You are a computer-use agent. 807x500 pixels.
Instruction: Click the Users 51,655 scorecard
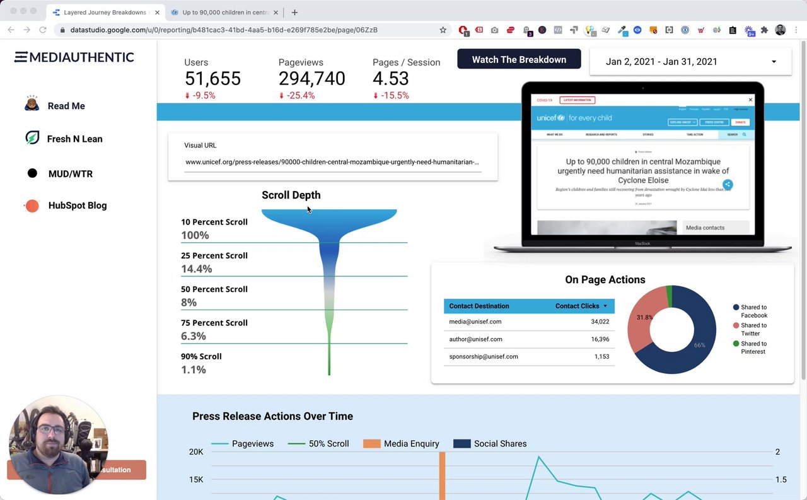[212, 79]
